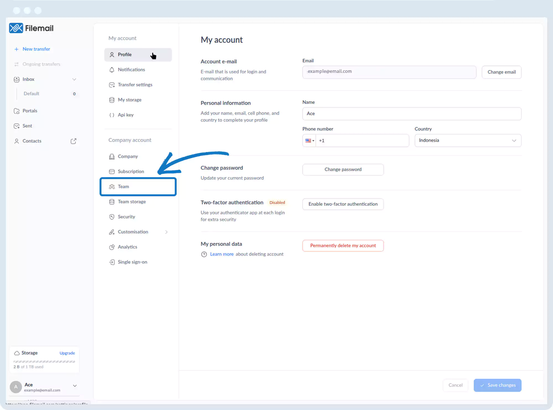The width and height of the screenshot is (553, 410).
Task: Open the Single sign-on icon
Action: 112,262
